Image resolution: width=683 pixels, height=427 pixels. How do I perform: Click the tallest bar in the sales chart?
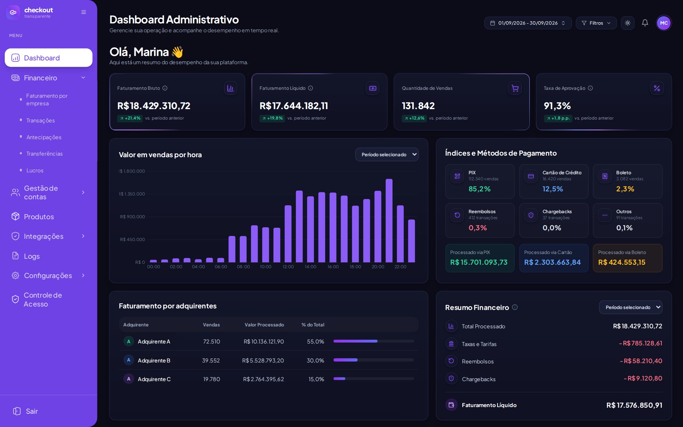pyautogui.click(x=389, y=220)
